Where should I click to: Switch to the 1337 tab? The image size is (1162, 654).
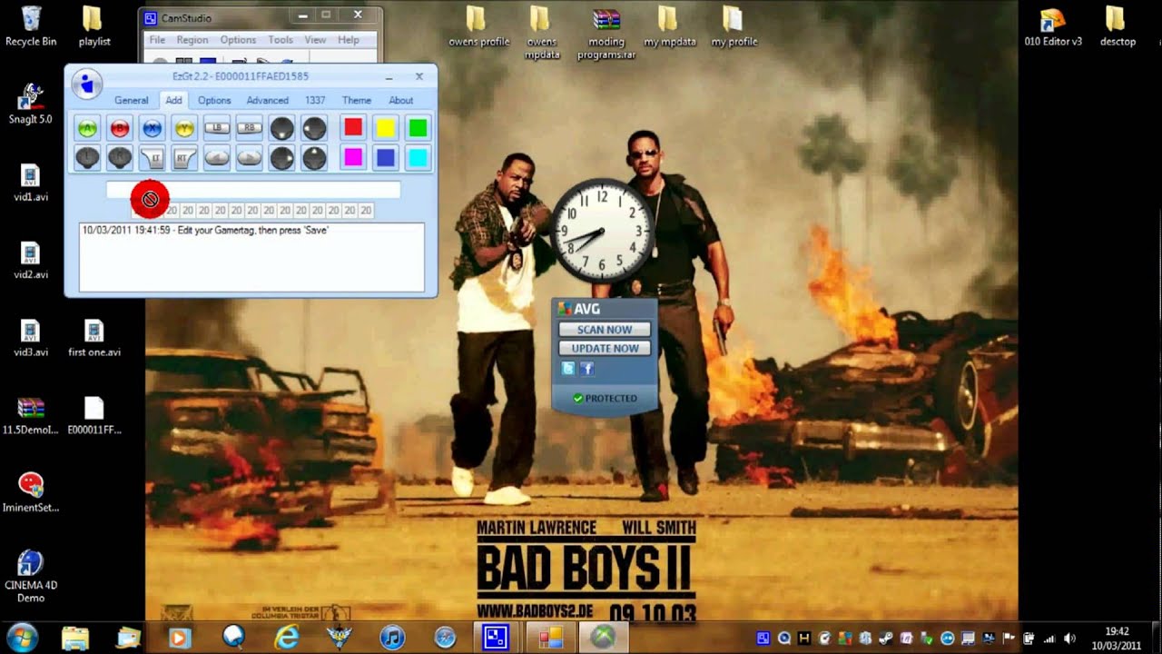[x=315, y=100]
